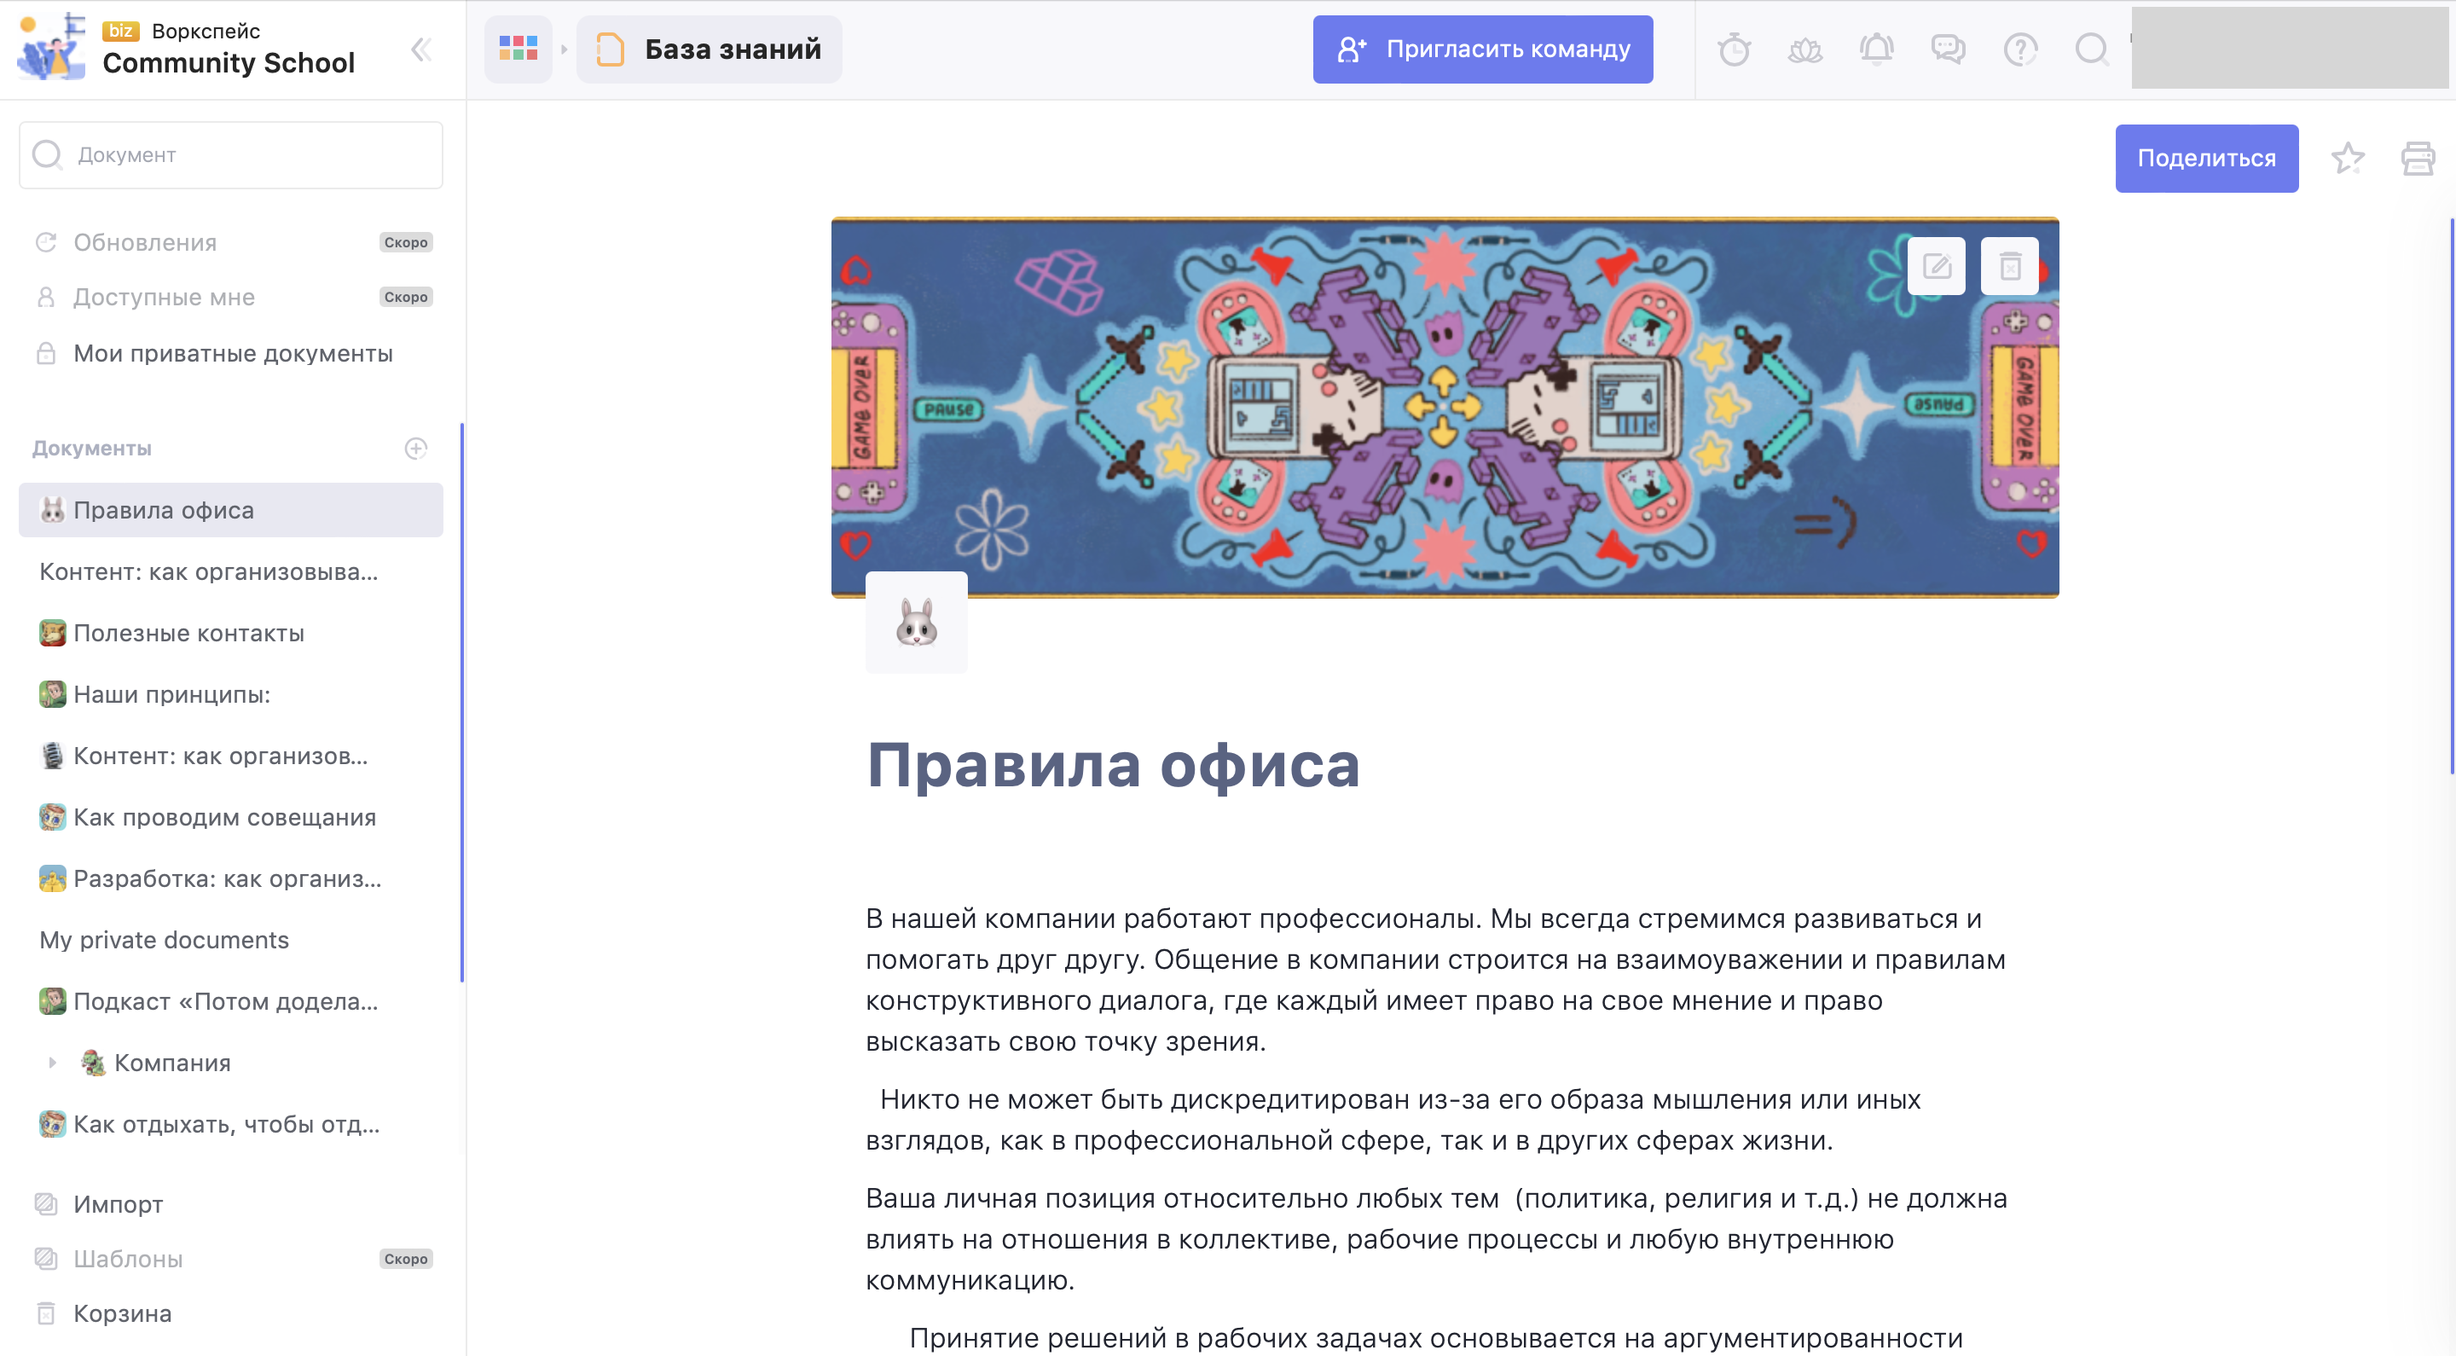2456x1356 pixels.
Task: Open Как отдыхать, чтобы отд... document
Action: (x=231, y=1124)
